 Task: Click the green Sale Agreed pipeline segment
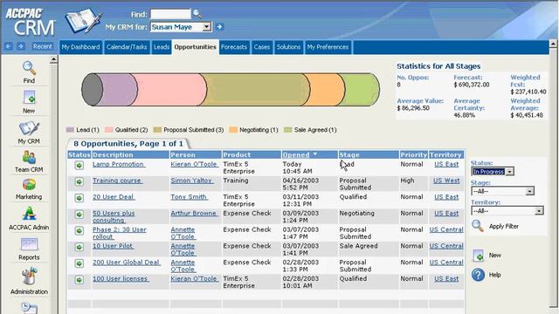tap(360, 90)
